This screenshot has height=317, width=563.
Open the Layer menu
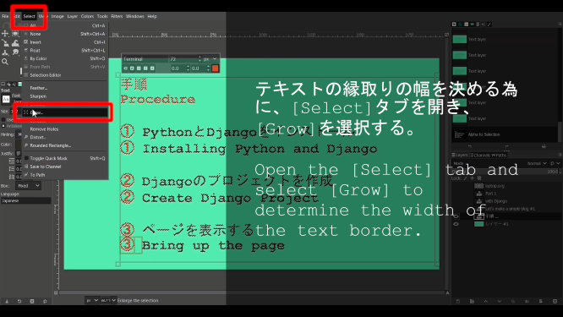tap(73, 16)
